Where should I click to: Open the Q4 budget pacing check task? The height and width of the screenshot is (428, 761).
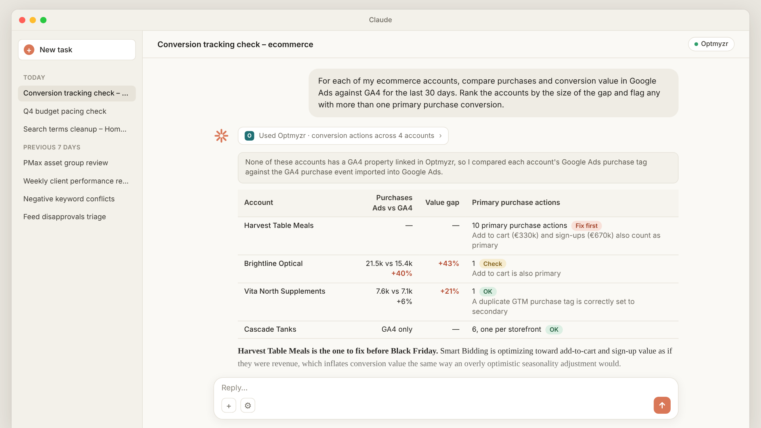[77, 111]
